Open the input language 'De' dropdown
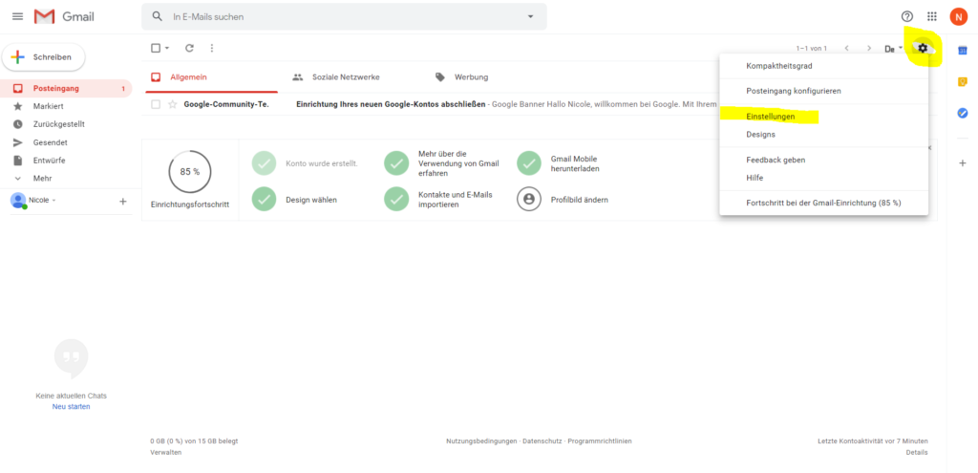The image size is (978, 473). (x=894, y=48)
